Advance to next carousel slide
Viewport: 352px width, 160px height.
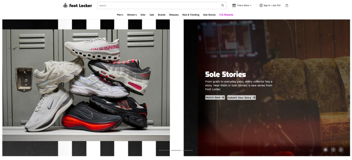[341, 150]
